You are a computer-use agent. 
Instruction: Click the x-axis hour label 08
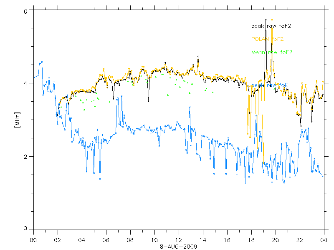click(x=130, y=240)
